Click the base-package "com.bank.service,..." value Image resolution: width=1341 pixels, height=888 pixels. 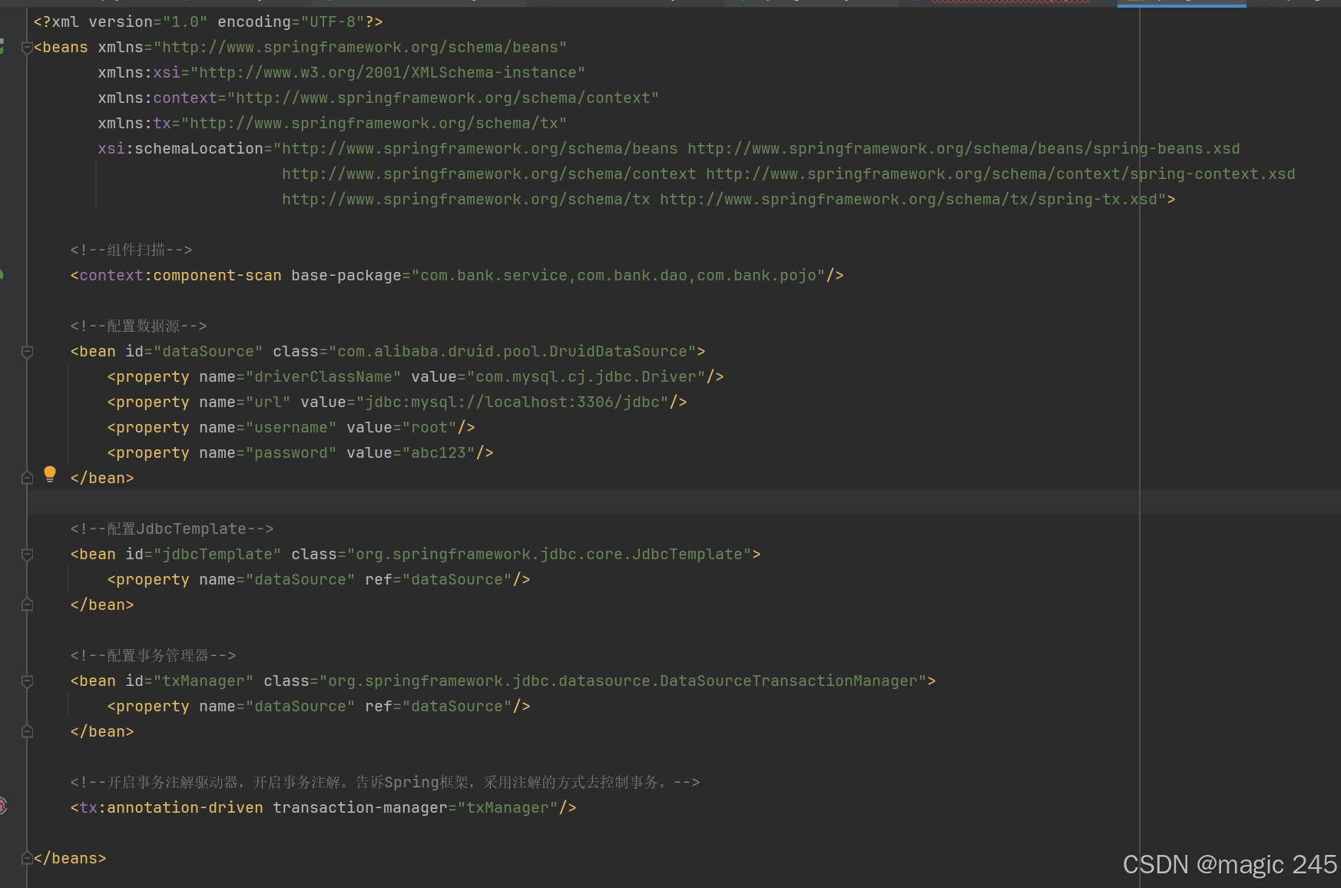click(x=618, y=276)
